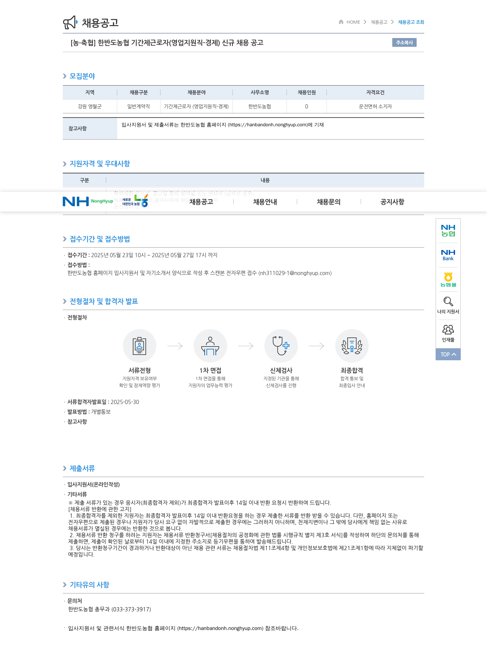Click the 서류합격자발표일 2025-05-30 line

pos(103,402)
